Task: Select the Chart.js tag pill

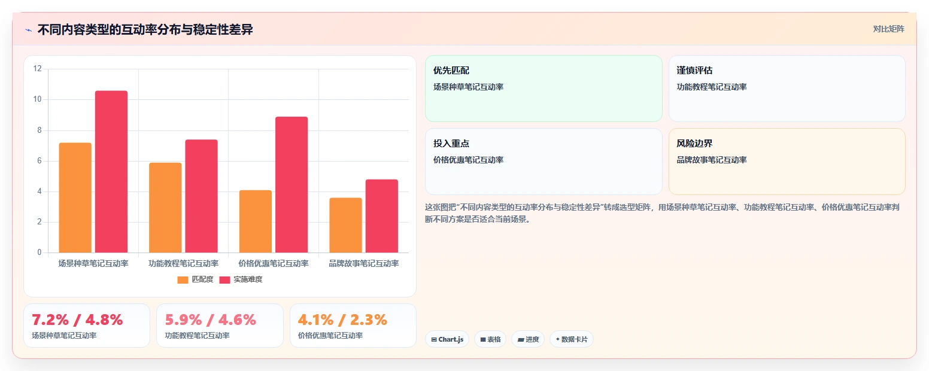Action: tap(447, 339)
